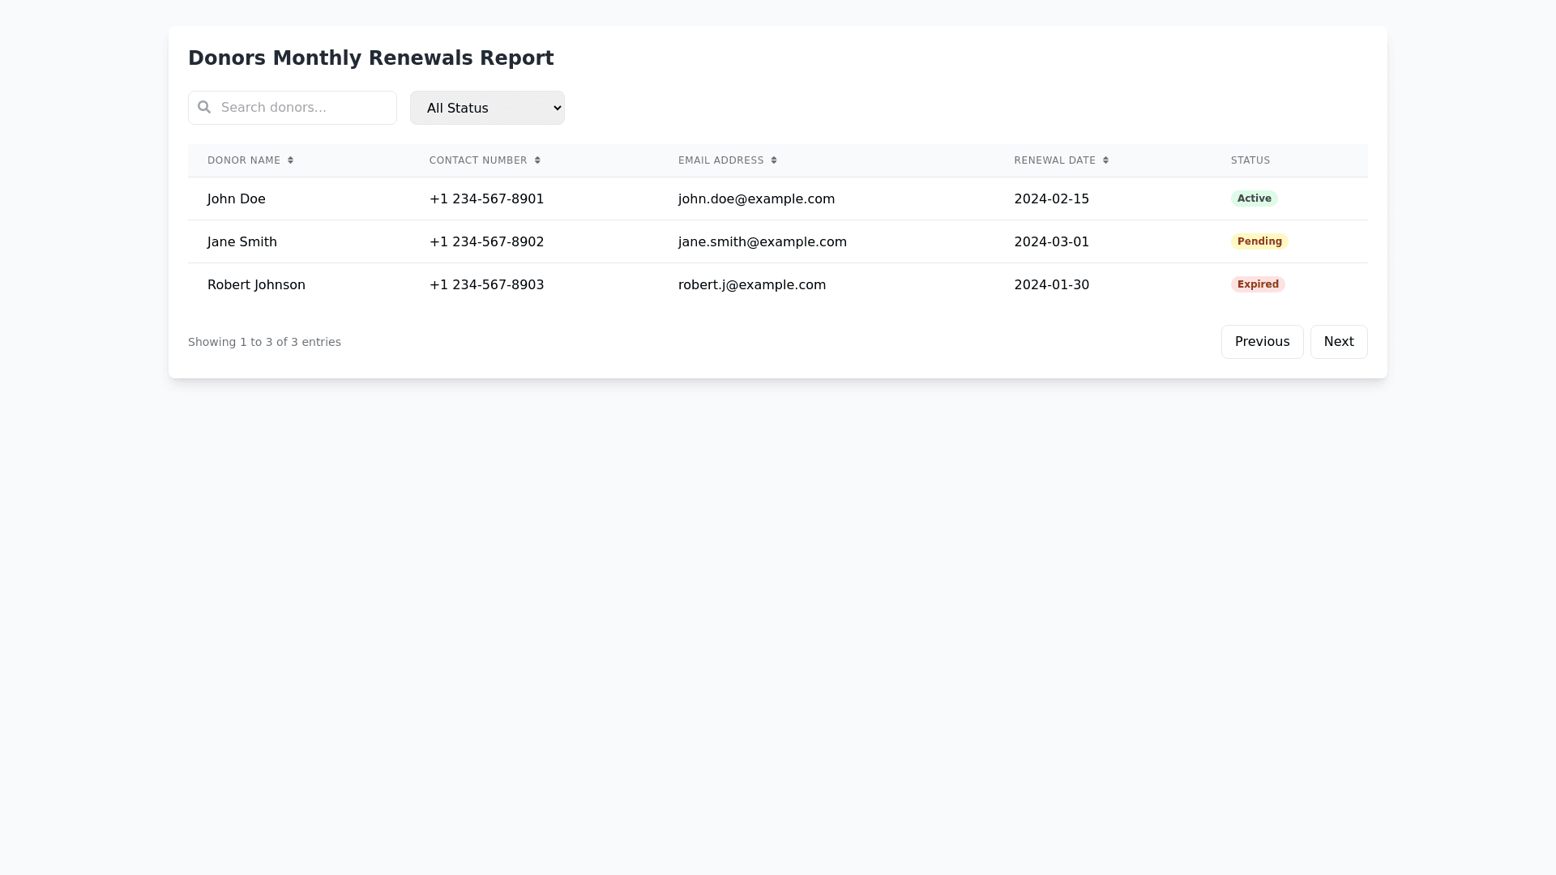
Task: Sort by Email Address arrow icon
Action: coord(774,160)
